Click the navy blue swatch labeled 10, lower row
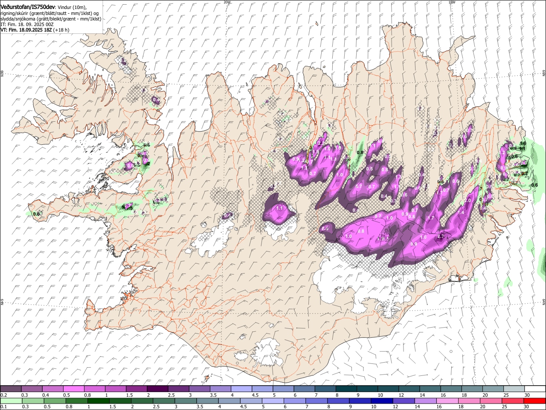 (382, 401)
